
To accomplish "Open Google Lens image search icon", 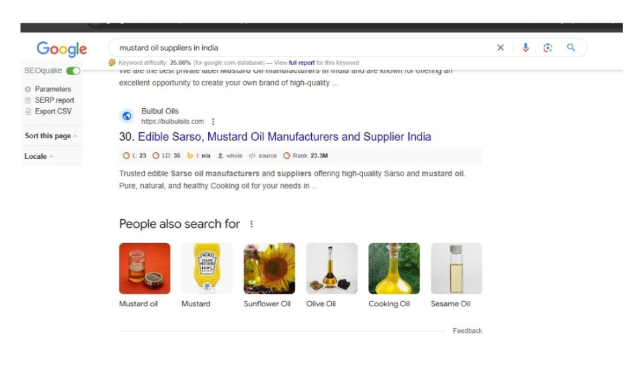I will coord(548,48).
